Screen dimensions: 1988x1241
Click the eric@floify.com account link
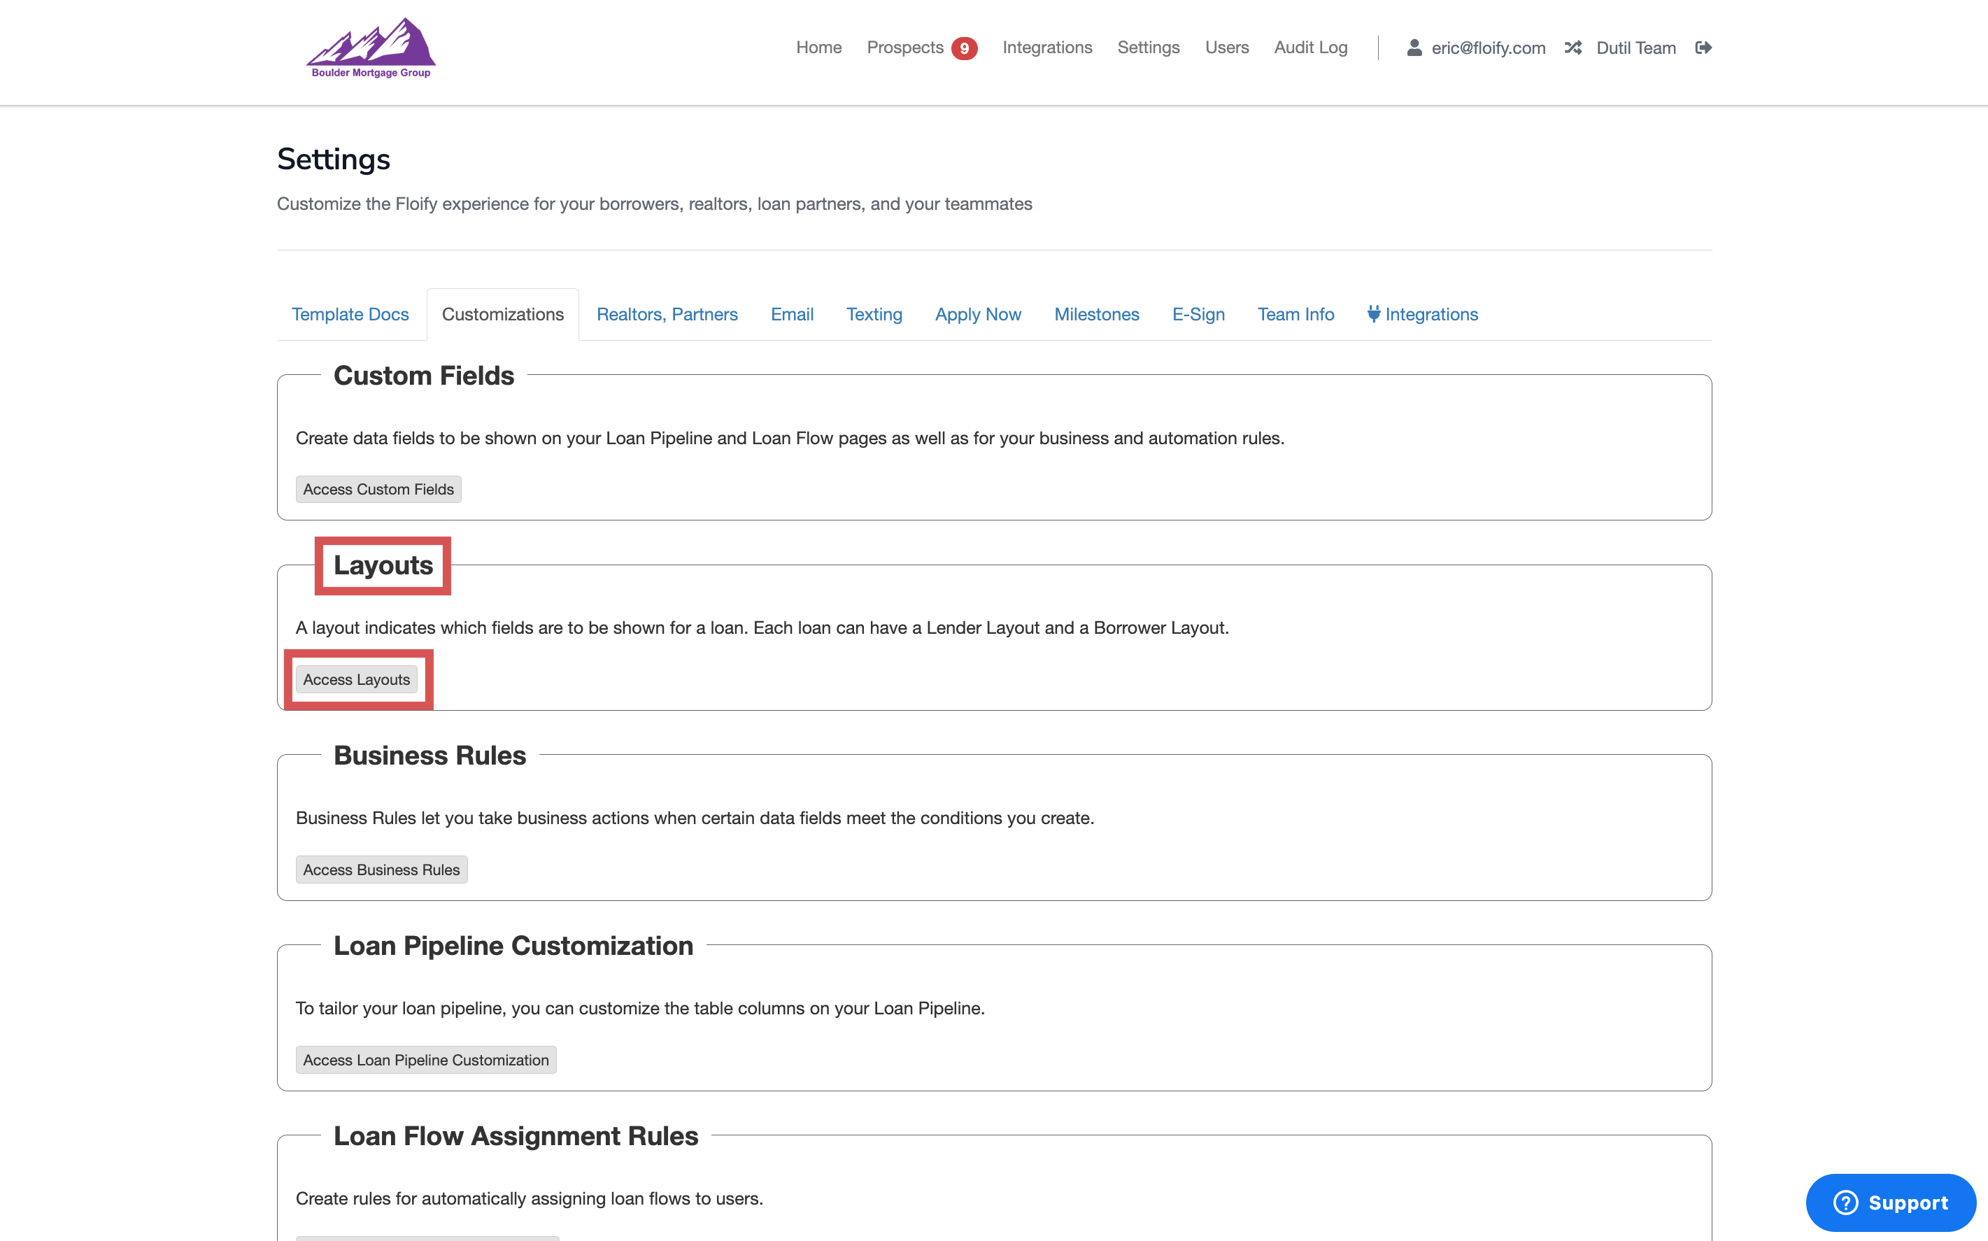coord(1489,48)
